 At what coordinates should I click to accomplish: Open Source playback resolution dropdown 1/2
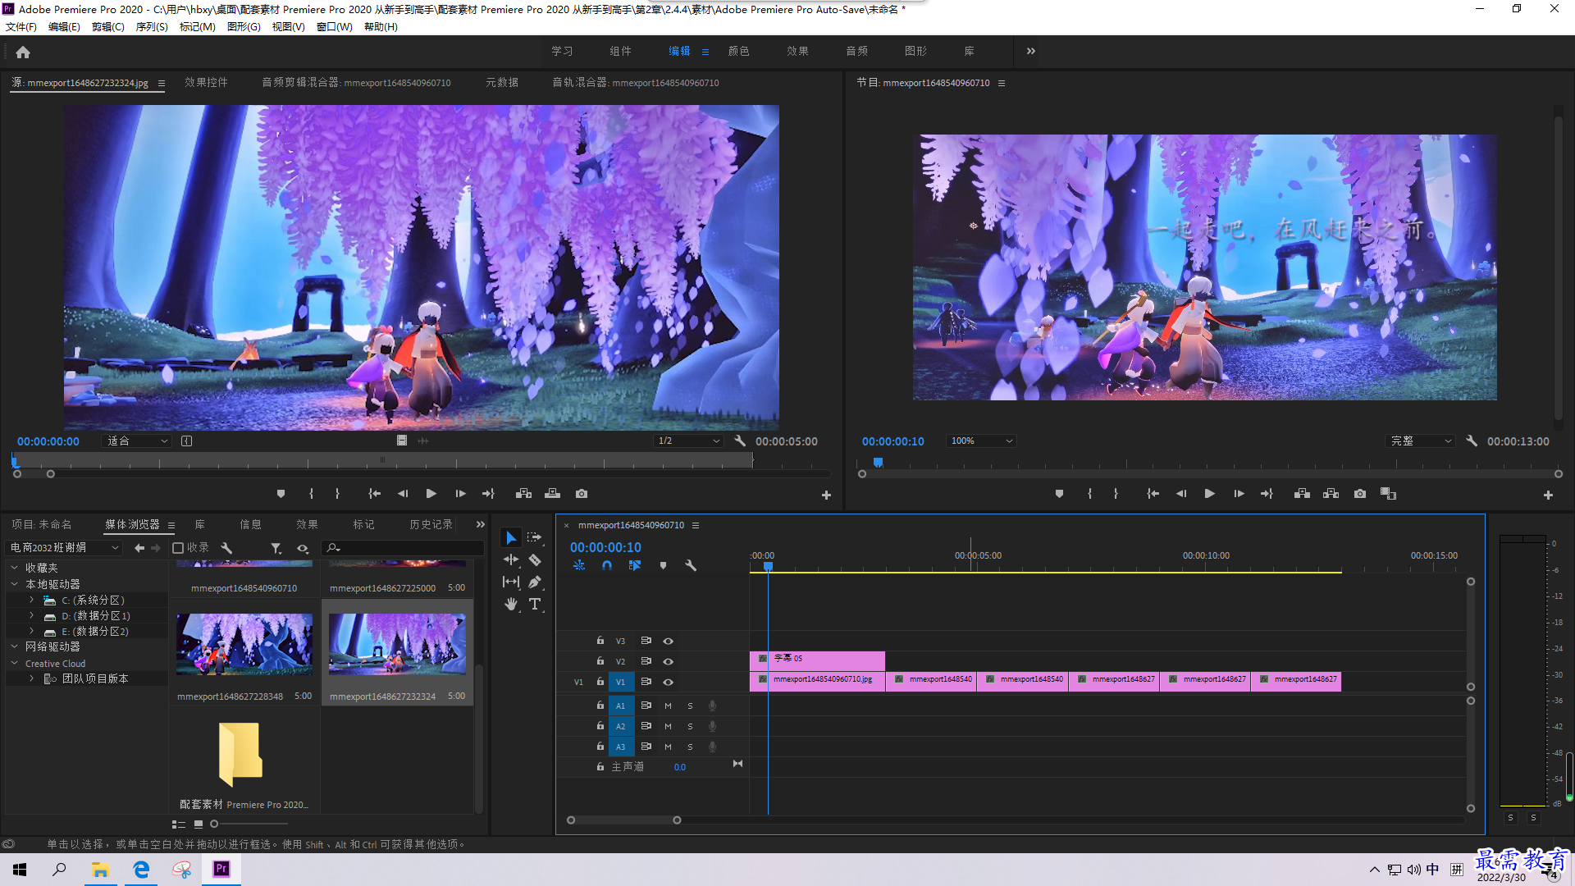click(x=688, y=441)
